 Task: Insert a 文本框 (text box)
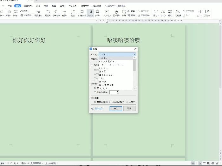[107, 13]
